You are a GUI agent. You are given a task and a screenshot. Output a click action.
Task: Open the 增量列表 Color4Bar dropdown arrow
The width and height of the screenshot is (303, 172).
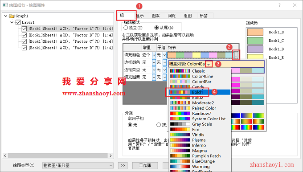[x=209, y=64]
